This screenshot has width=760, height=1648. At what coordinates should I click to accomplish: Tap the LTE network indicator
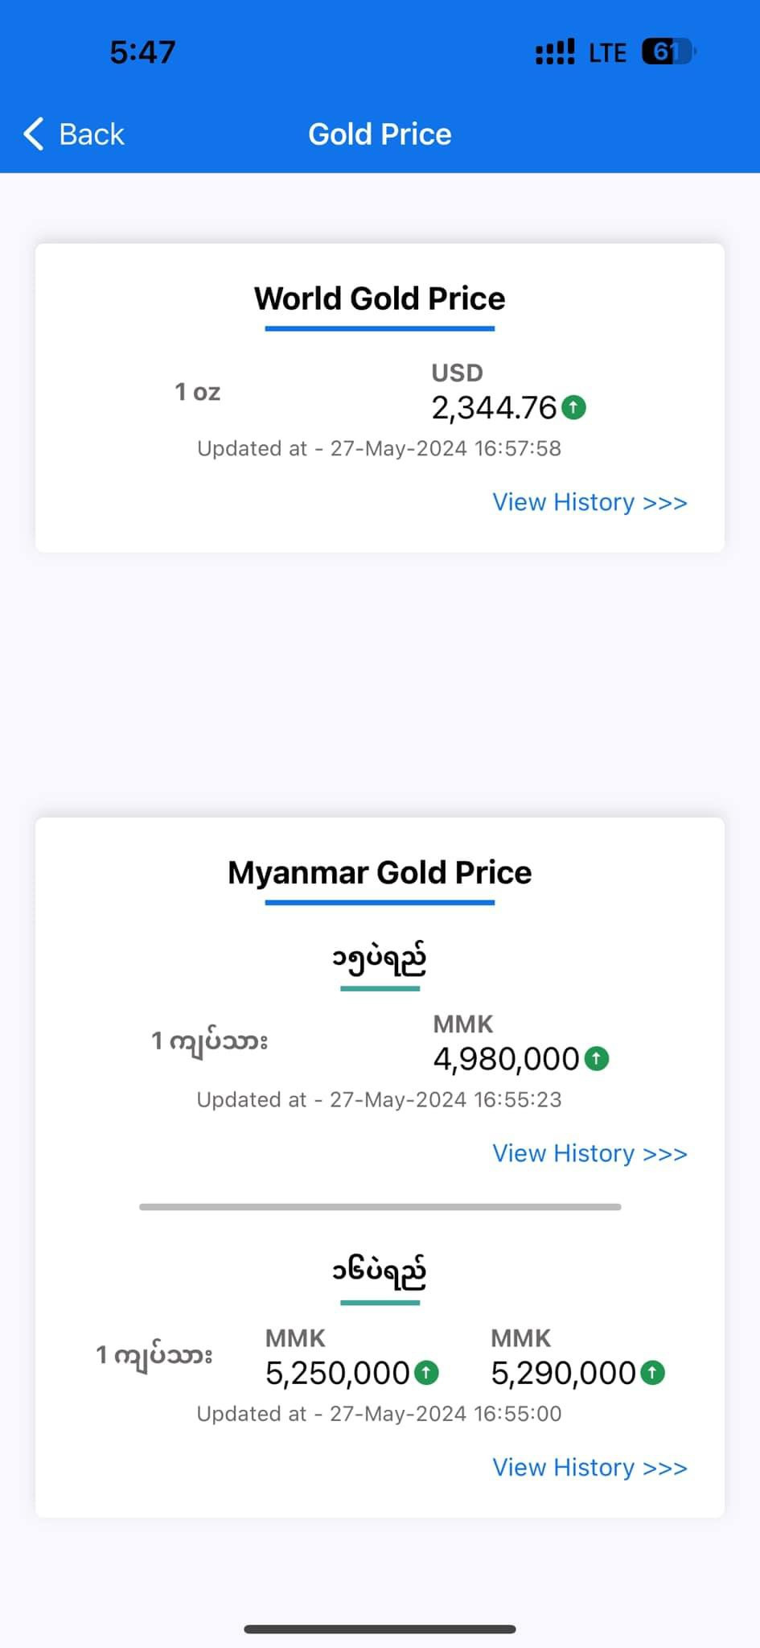pyautogui.click(x=607, y=53)
